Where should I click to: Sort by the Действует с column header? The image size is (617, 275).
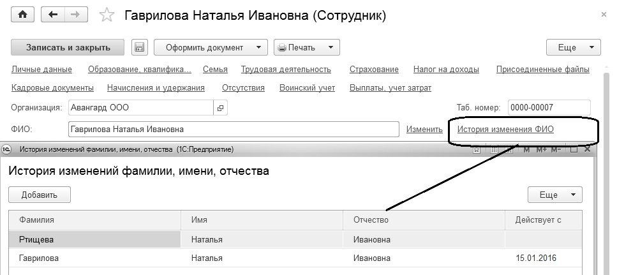pos(544,220)
